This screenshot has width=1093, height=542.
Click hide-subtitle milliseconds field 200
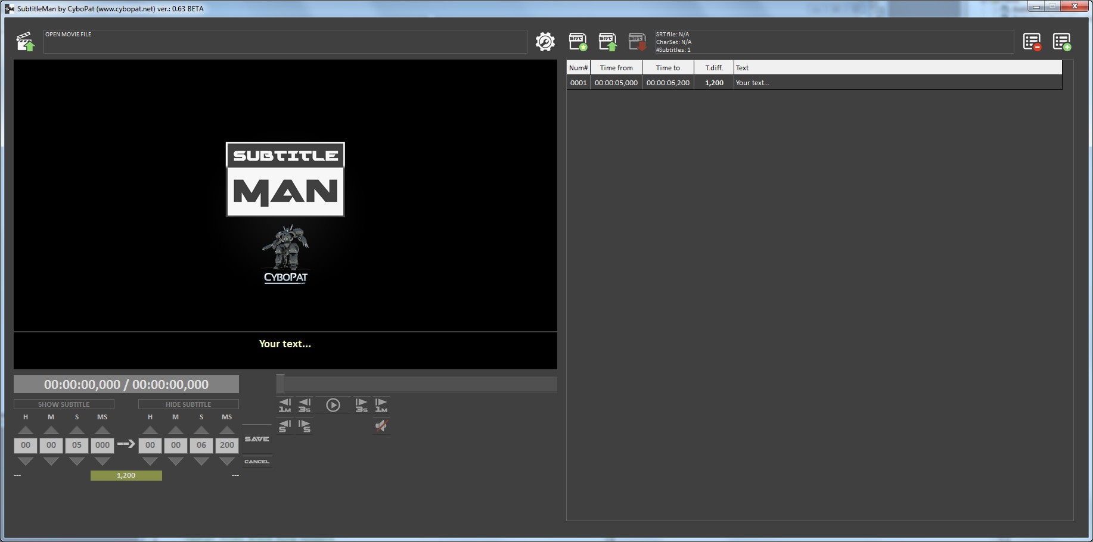click(227, 446)
